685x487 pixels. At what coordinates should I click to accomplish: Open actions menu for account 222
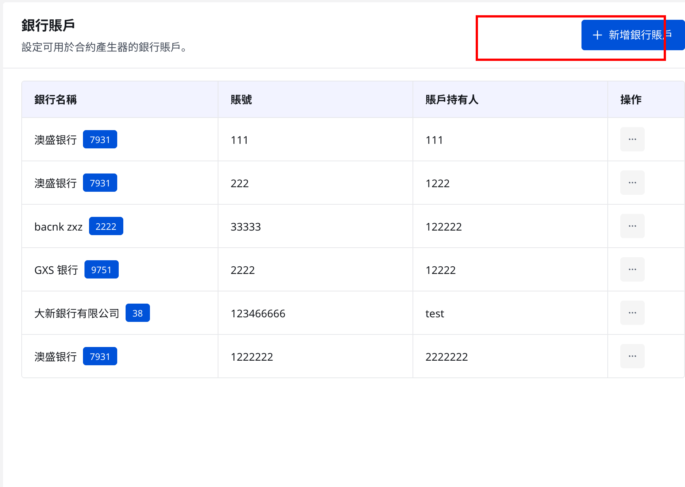click(632, 183)
